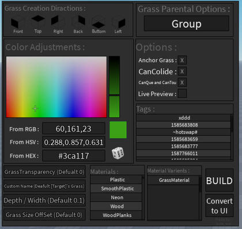Screen dimensions: 242x229
Task: Click the green color preview swatch
Action: [118, 129]
